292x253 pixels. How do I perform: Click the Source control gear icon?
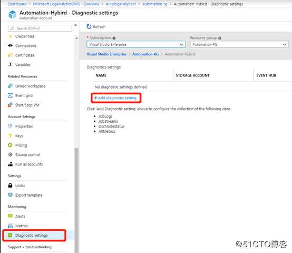click(x=10, y=154)
